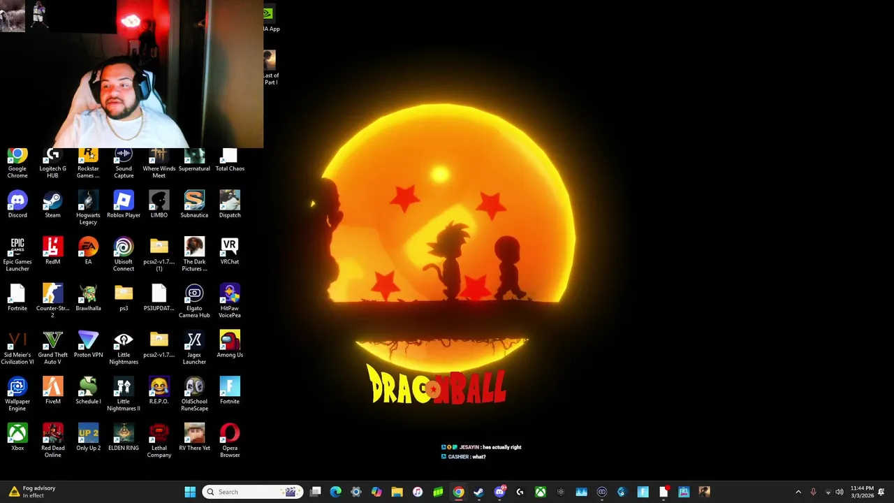Click the taskbar Search box
This screenshot has width=894, height=503.
click(253, 492)
